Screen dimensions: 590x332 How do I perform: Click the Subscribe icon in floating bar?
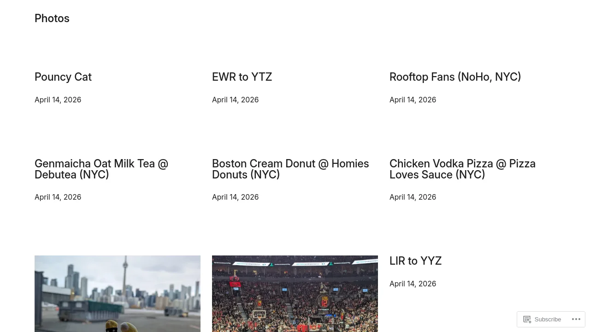527,319
